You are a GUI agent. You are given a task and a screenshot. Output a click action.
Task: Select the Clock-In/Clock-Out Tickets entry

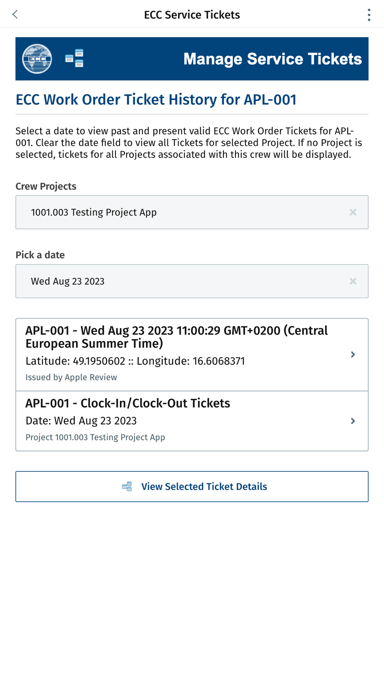pos(128,403)
